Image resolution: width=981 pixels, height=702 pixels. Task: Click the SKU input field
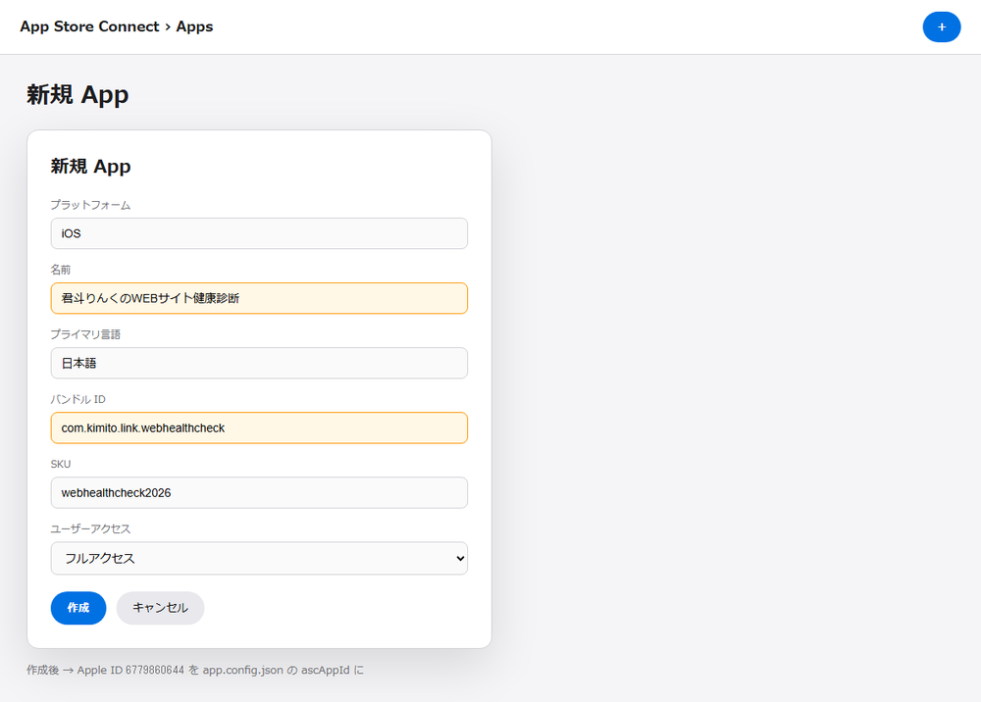tap(259, 492)
